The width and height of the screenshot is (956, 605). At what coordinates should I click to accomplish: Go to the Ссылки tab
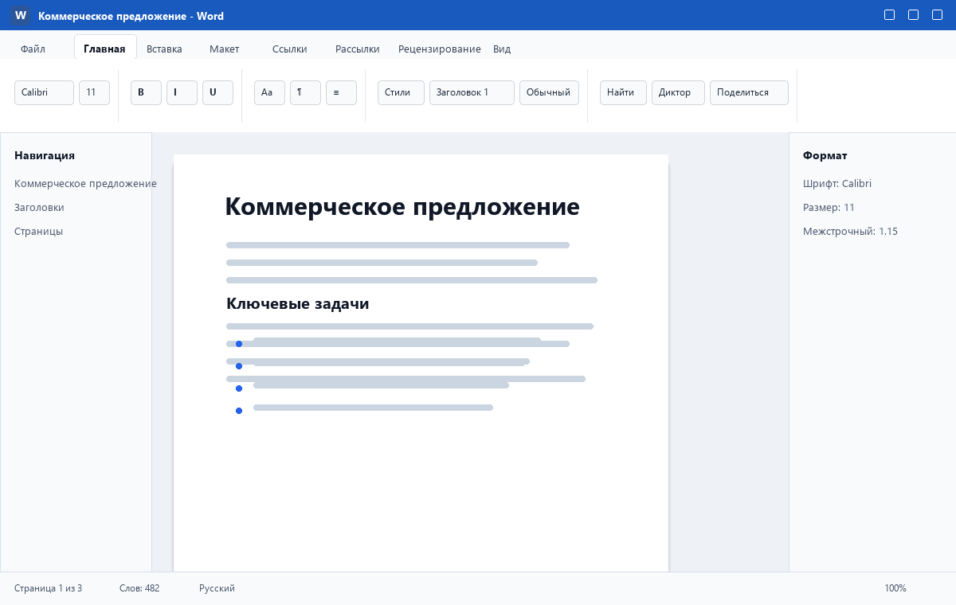[289, 49]
